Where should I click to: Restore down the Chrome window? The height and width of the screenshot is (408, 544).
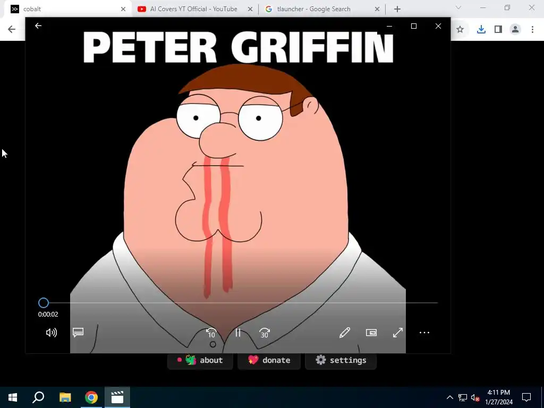pos(507,7)
